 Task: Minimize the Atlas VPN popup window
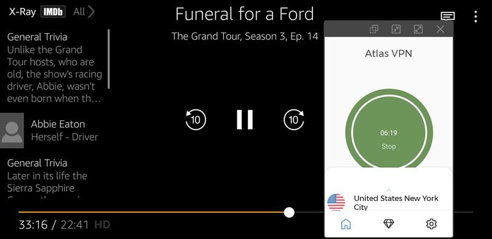(x=396, y=29)
